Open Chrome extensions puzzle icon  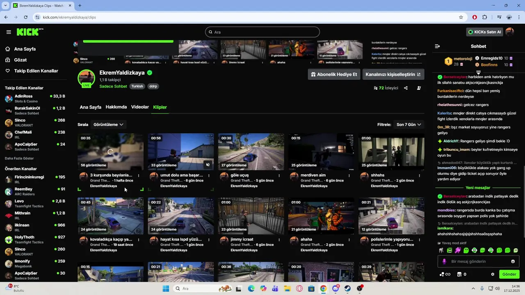click(x=485, y=17)
